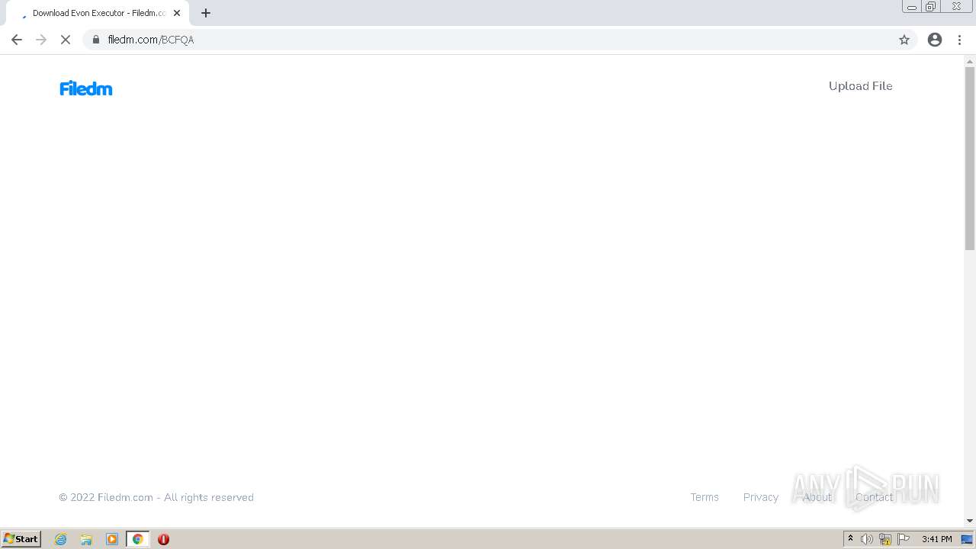Open the Terms link in footer
Screen dimensions: 976x549
pyautogui.click(x=705, y=497)
